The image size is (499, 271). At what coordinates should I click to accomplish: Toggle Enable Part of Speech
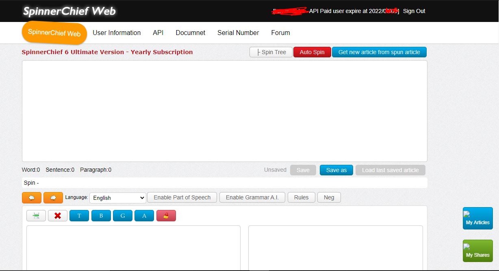pos(182,197)
